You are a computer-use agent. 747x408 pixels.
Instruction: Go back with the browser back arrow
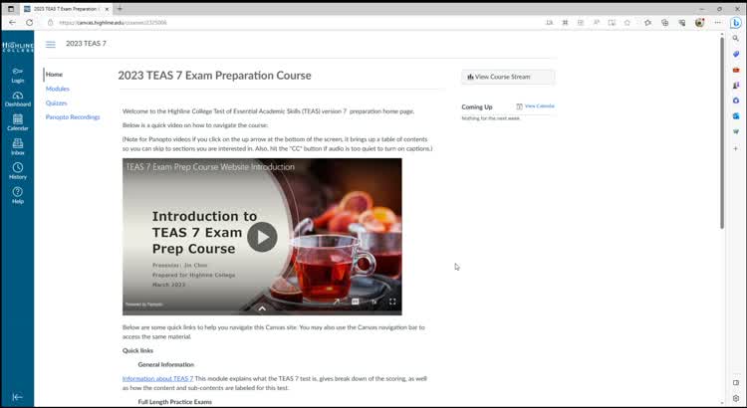coord(12,22)
